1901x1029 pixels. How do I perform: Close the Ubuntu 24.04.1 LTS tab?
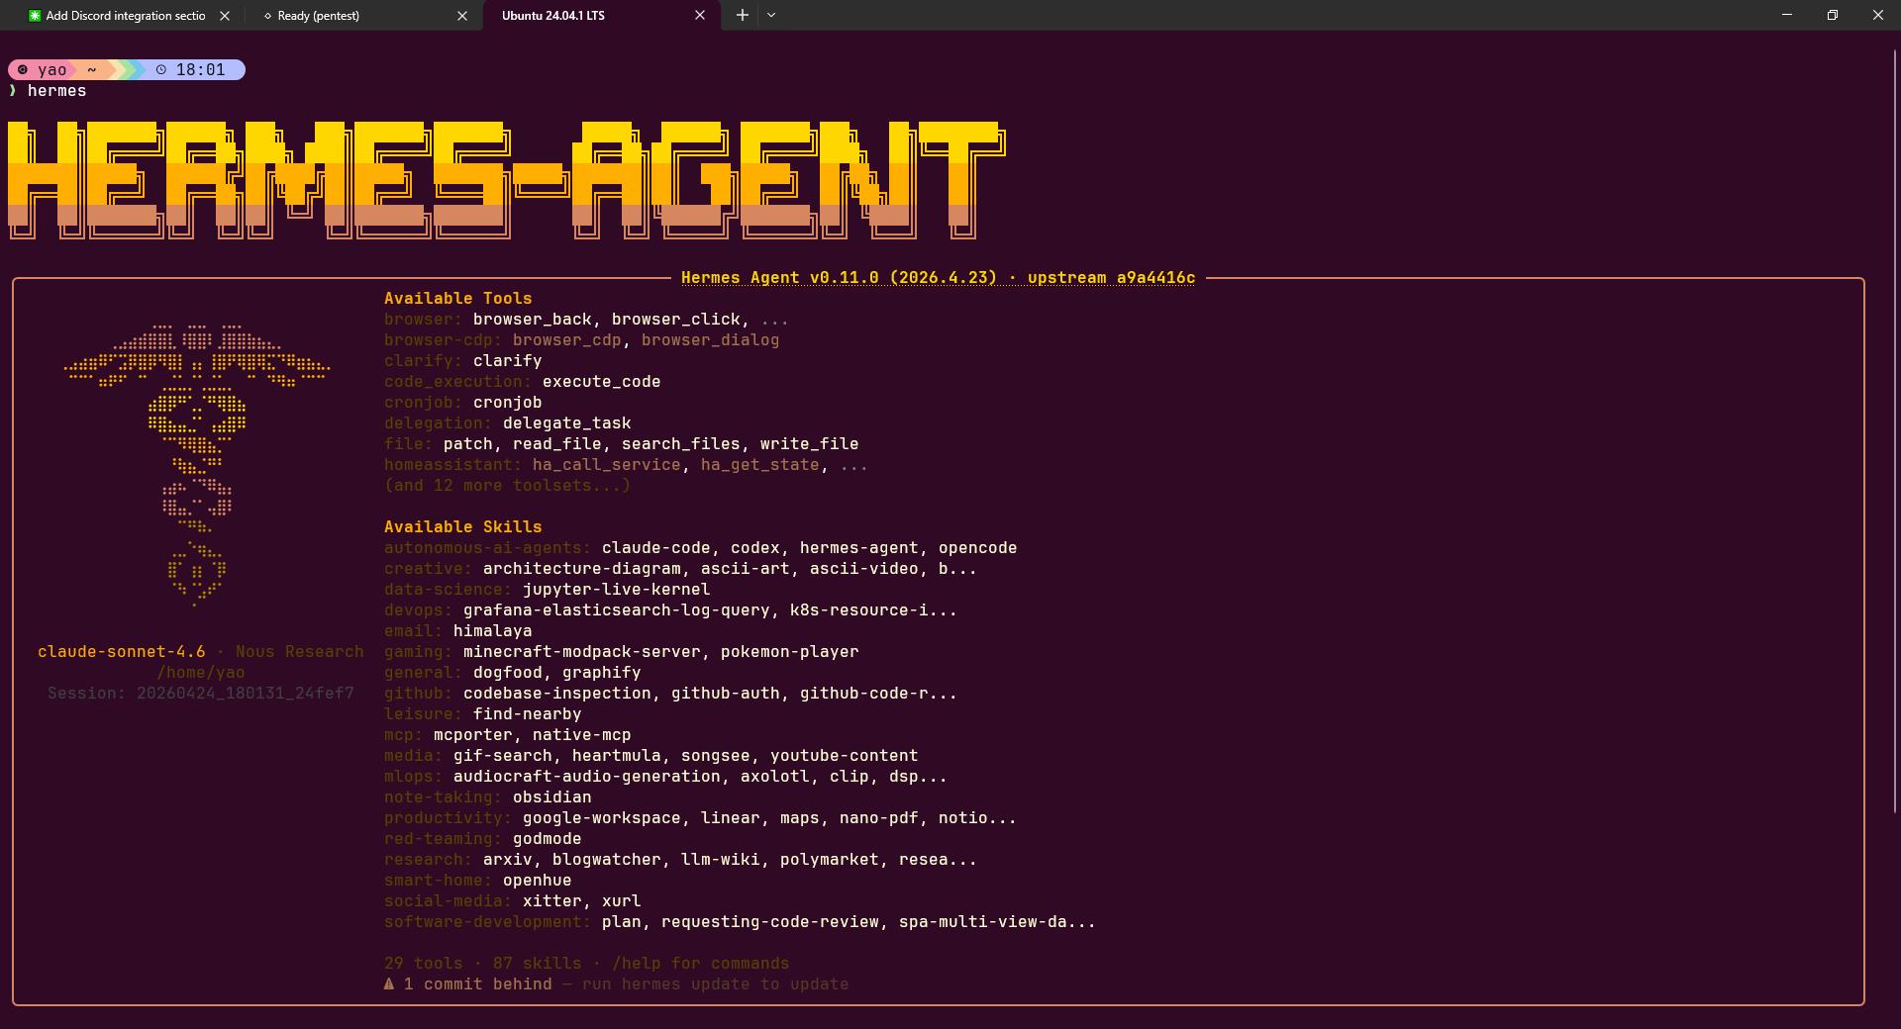(700, 16)
